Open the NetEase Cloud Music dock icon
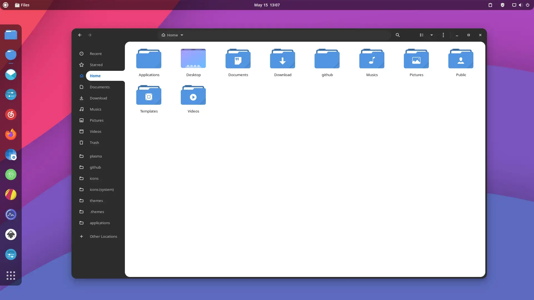Image resolution: width=534 pixels, height=300 pixels. [11, 114]
